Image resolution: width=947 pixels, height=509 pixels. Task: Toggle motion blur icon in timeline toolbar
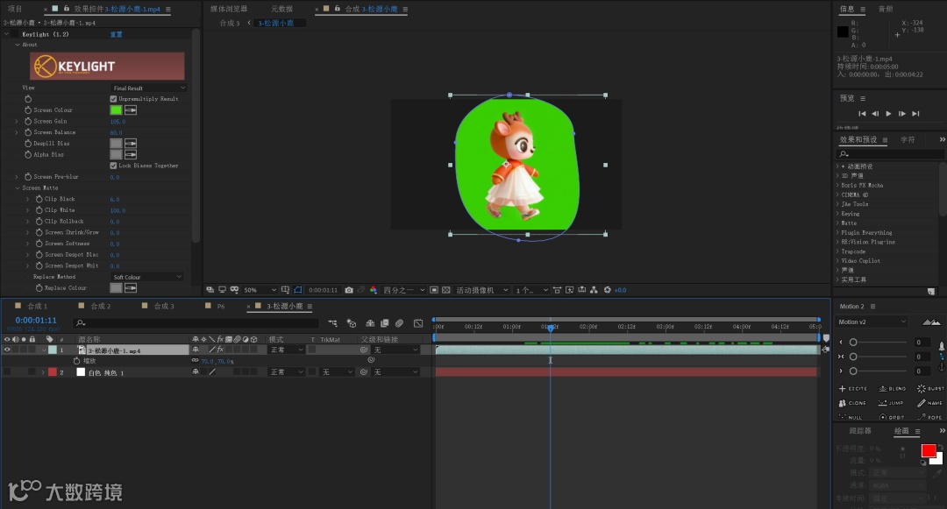point(399,324)
